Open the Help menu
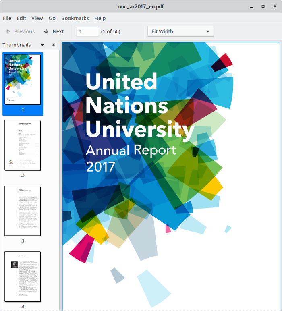Screen dimensions: 282x311 100,18
